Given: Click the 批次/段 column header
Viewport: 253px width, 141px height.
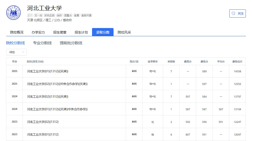Looking at the screenshot, I should pos(134,62).
